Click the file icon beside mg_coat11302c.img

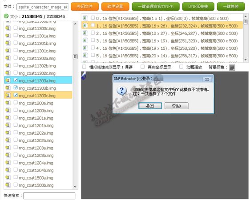8,73
